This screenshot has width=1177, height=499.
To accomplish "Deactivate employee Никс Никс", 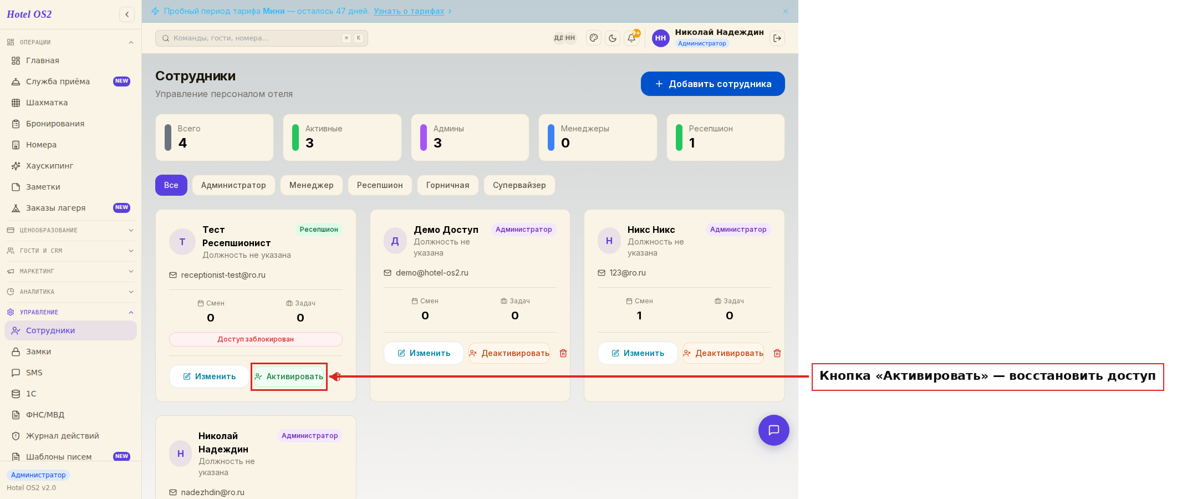I will click(723, 353).
